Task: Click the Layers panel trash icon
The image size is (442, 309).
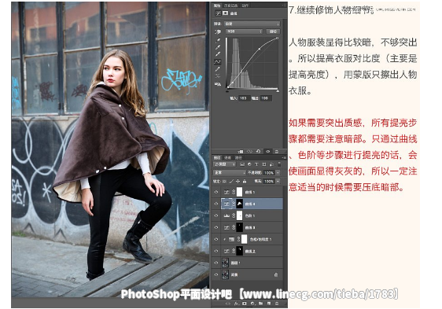Action: tap(277, 303)
